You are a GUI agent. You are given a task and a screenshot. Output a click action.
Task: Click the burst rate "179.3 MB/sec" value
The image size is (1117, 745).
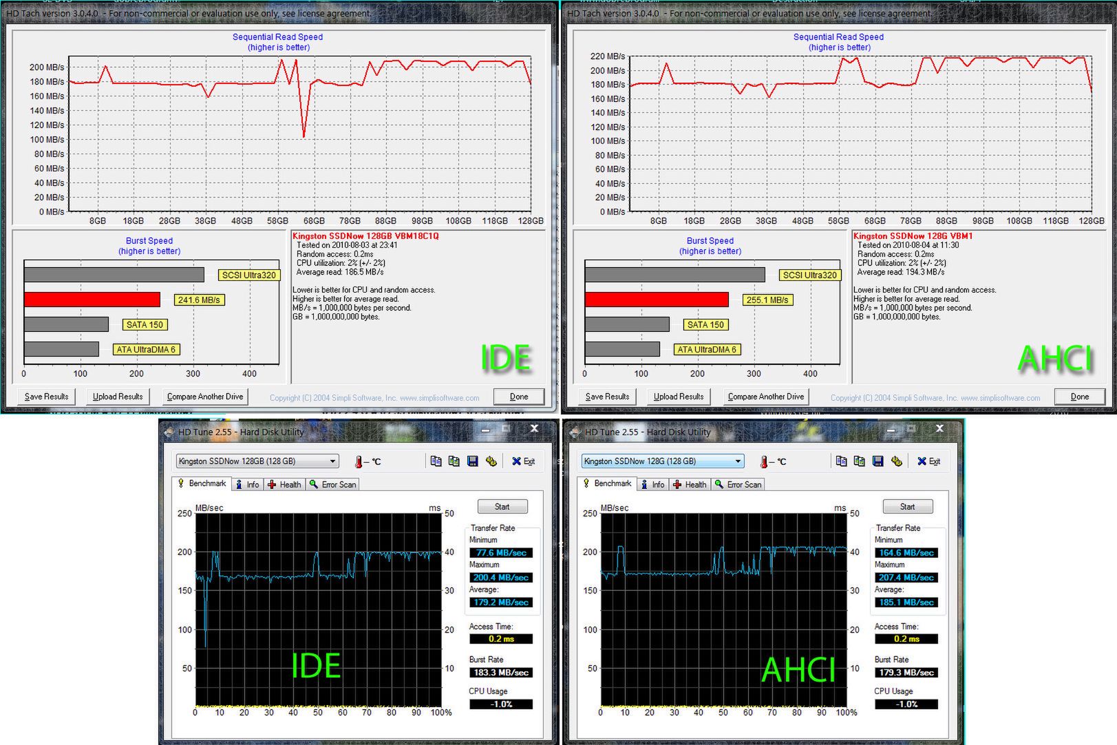[x=906, y=673]
